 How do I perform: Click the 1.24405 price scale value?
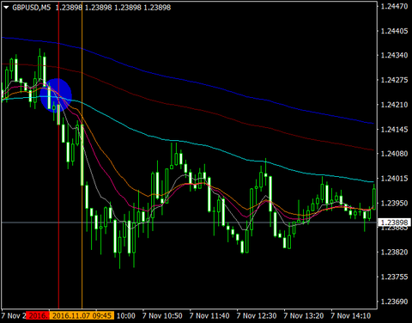click(394, 31)
